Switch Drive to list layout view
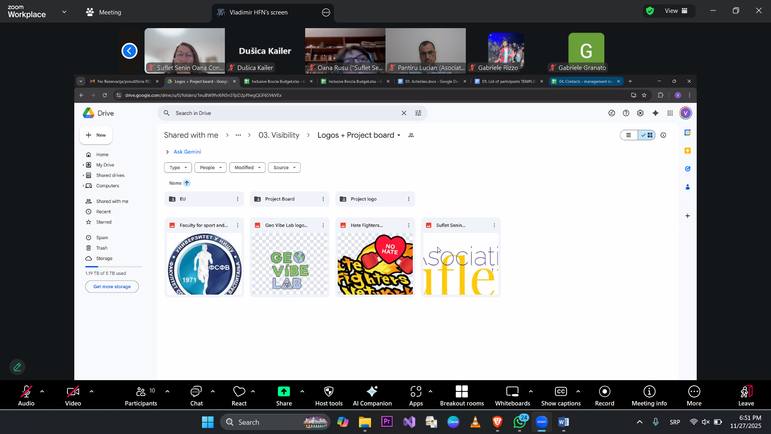 [x=628, y=135]
